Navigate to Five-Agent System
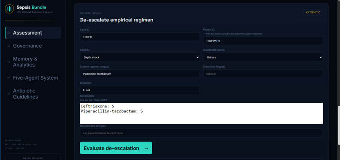 (33, 78)
